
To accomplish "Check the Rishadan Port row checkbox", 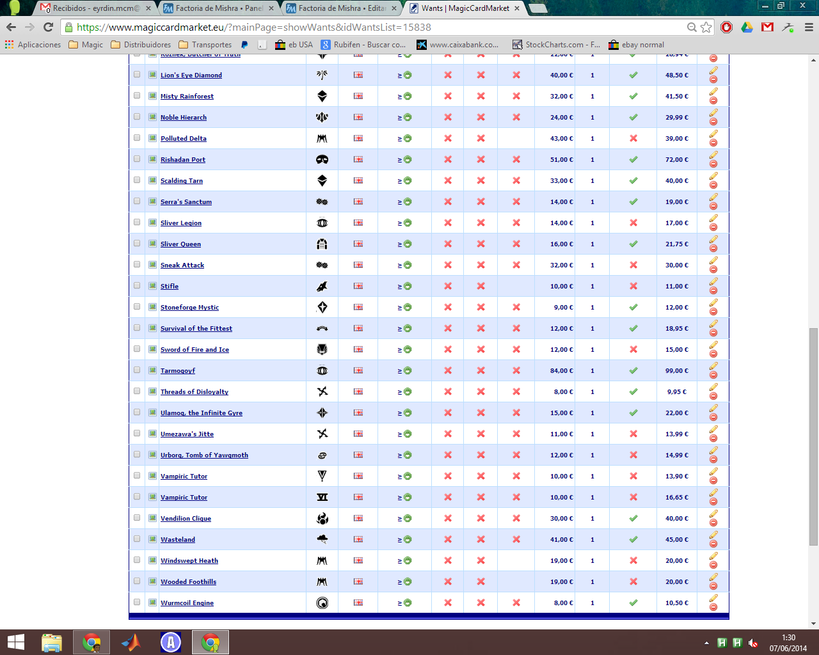I will (x=137, y=159).
